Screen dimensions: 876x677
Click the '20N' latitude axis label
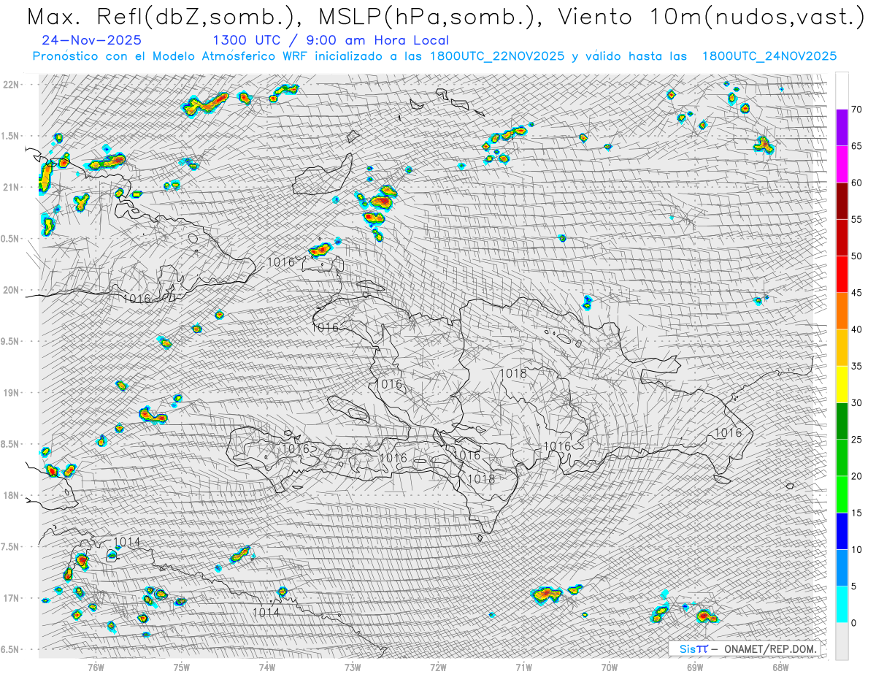(12, 290)
